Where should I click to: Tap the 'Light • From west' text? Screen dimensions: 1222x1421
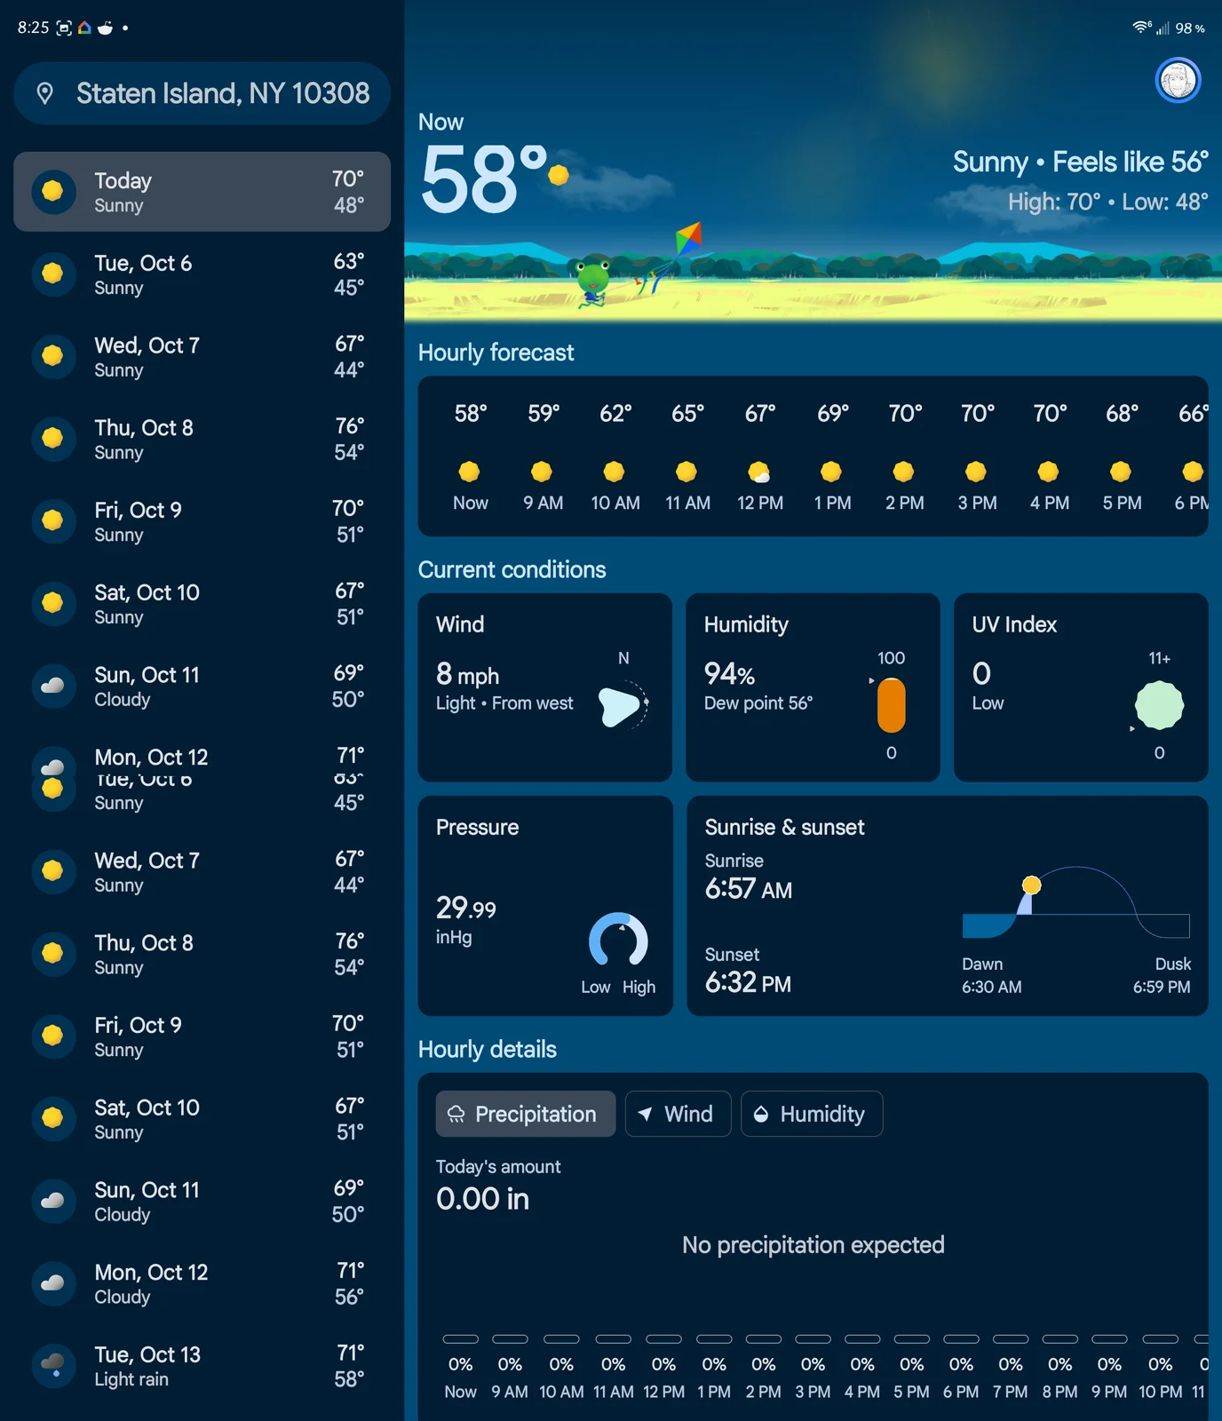(x=504, y=703)
